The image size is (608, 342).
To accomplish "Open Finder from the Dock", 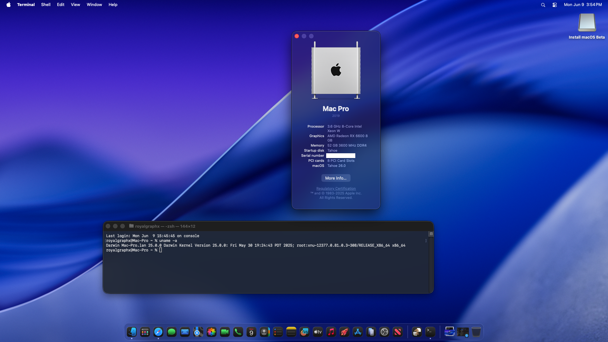I will (x=132, y=332).
